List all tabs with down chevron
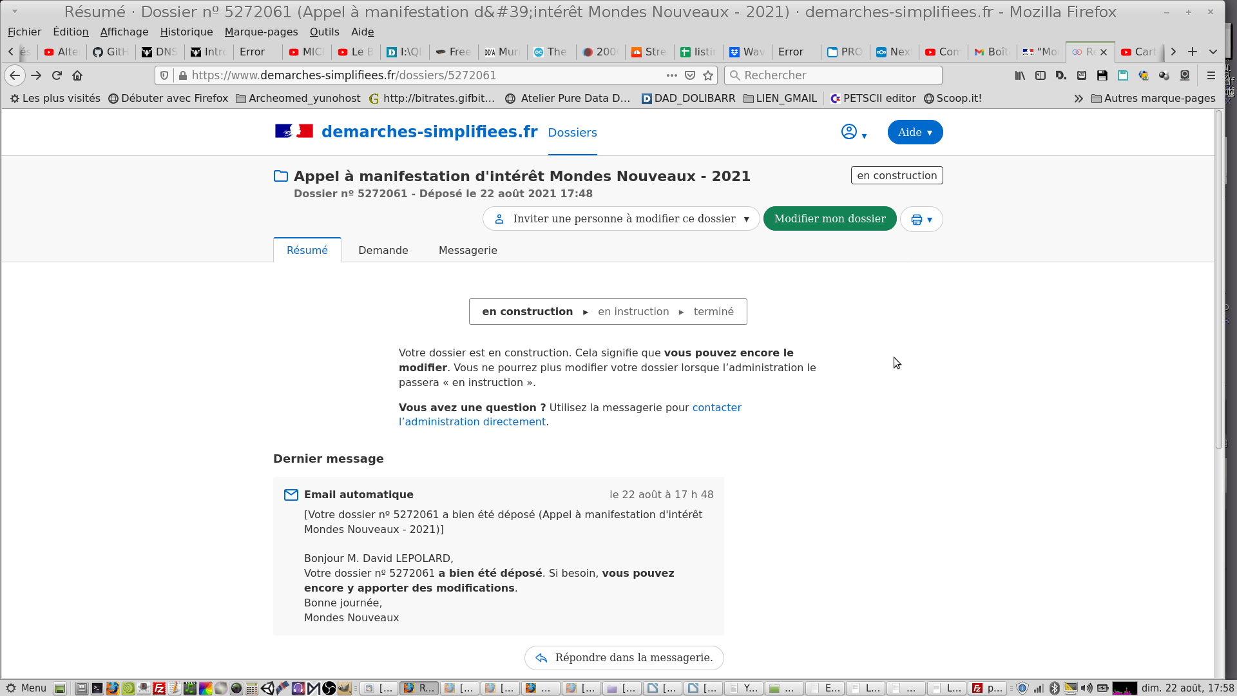This screenshot has height=696, width=1237. 1213,52
